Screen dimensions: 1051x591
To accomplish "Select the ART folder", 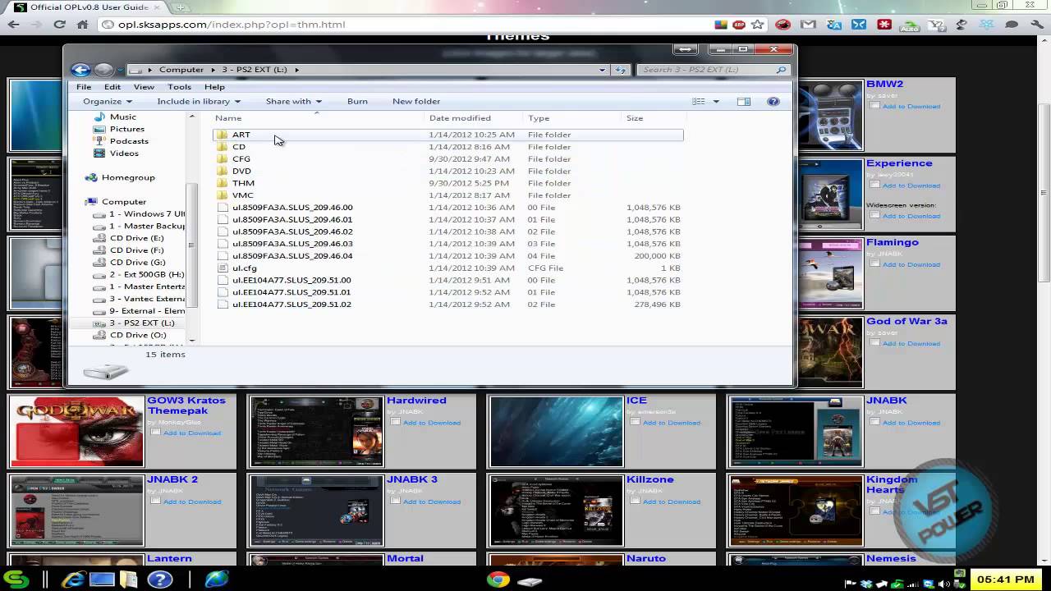I will (447, 135).
